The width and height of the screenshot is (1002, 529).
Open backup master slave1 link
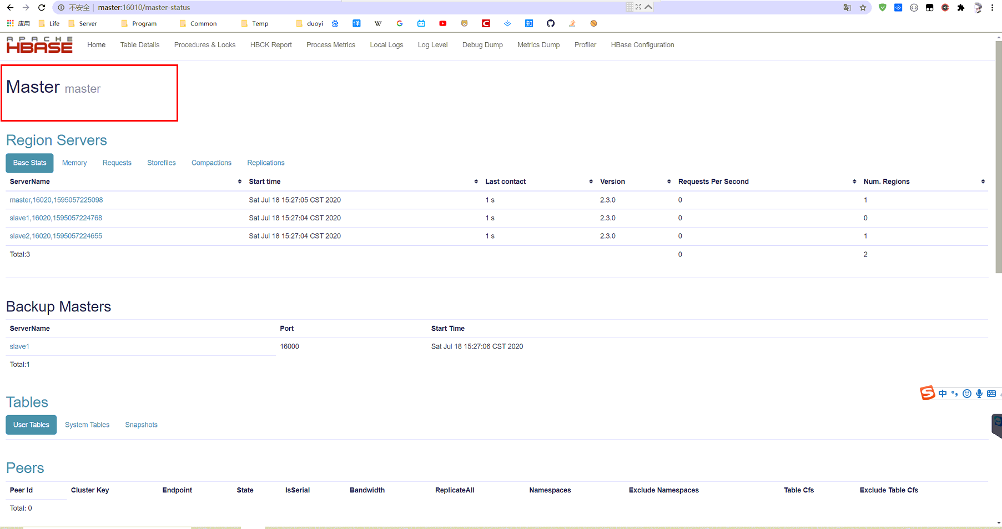point(19,346)
